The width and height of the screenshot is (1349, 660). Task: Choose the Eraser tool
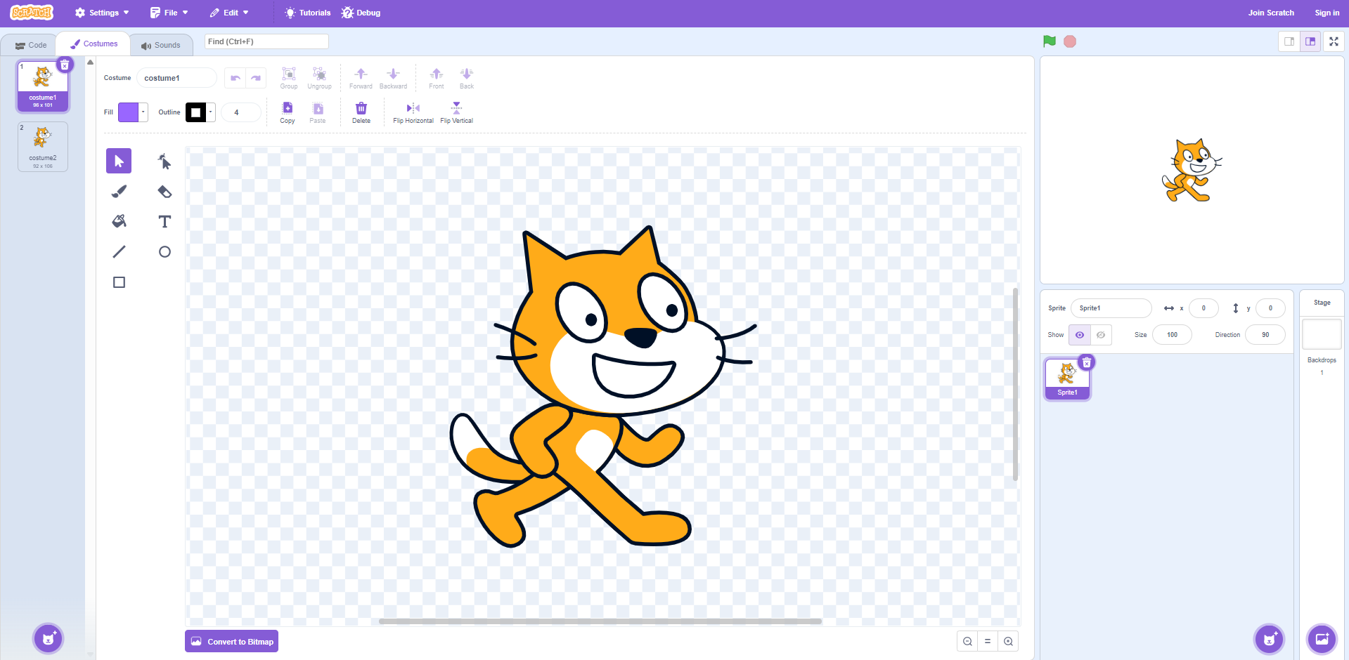164,192
